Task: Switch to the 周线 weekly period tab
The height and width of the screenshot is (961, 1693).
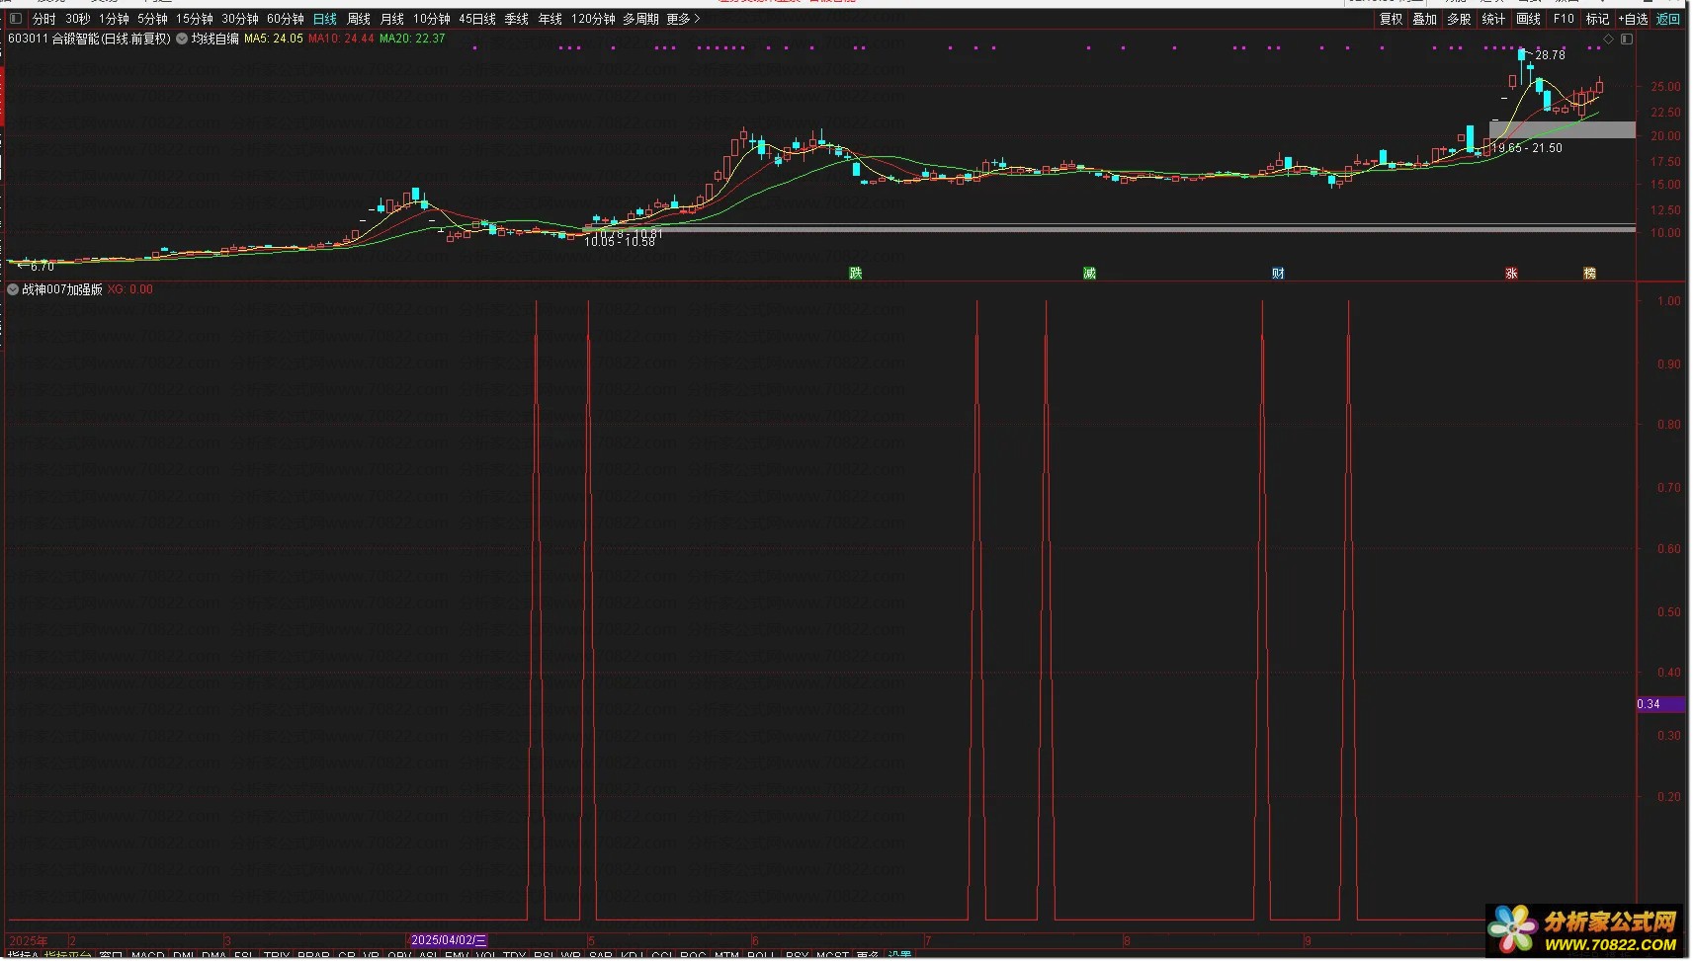Action: coord(359,19)
